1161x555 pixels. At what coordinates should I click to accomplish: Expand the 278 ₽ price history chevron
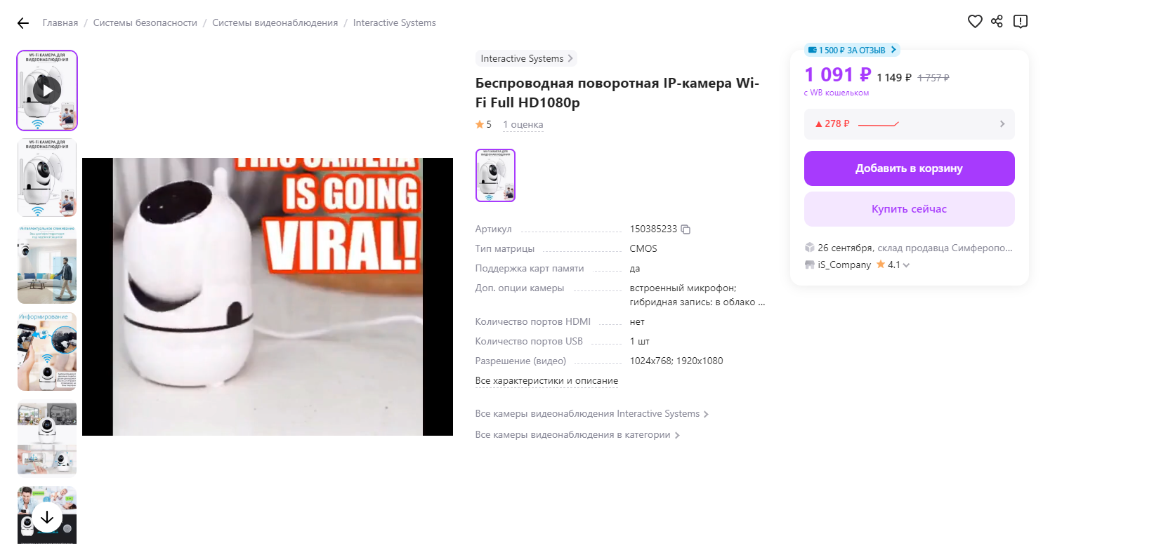[1002, 123]
